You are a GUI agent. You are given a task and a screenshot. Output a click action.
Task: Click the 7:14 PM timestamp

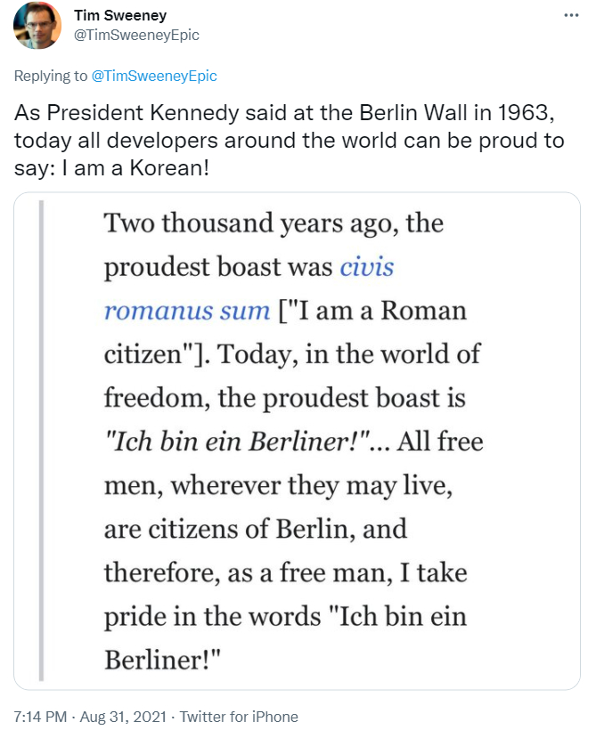pyautogui.click(x=41, y=717)
